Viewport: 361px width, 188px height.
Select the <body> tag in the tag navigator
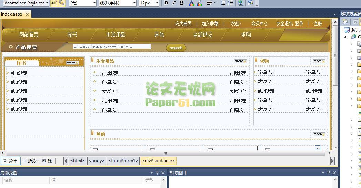[x=97, y=161]
